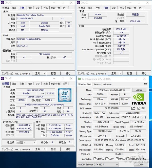Click the DDR4 memory type value
The image size is (152, 168).
(98, 14)
